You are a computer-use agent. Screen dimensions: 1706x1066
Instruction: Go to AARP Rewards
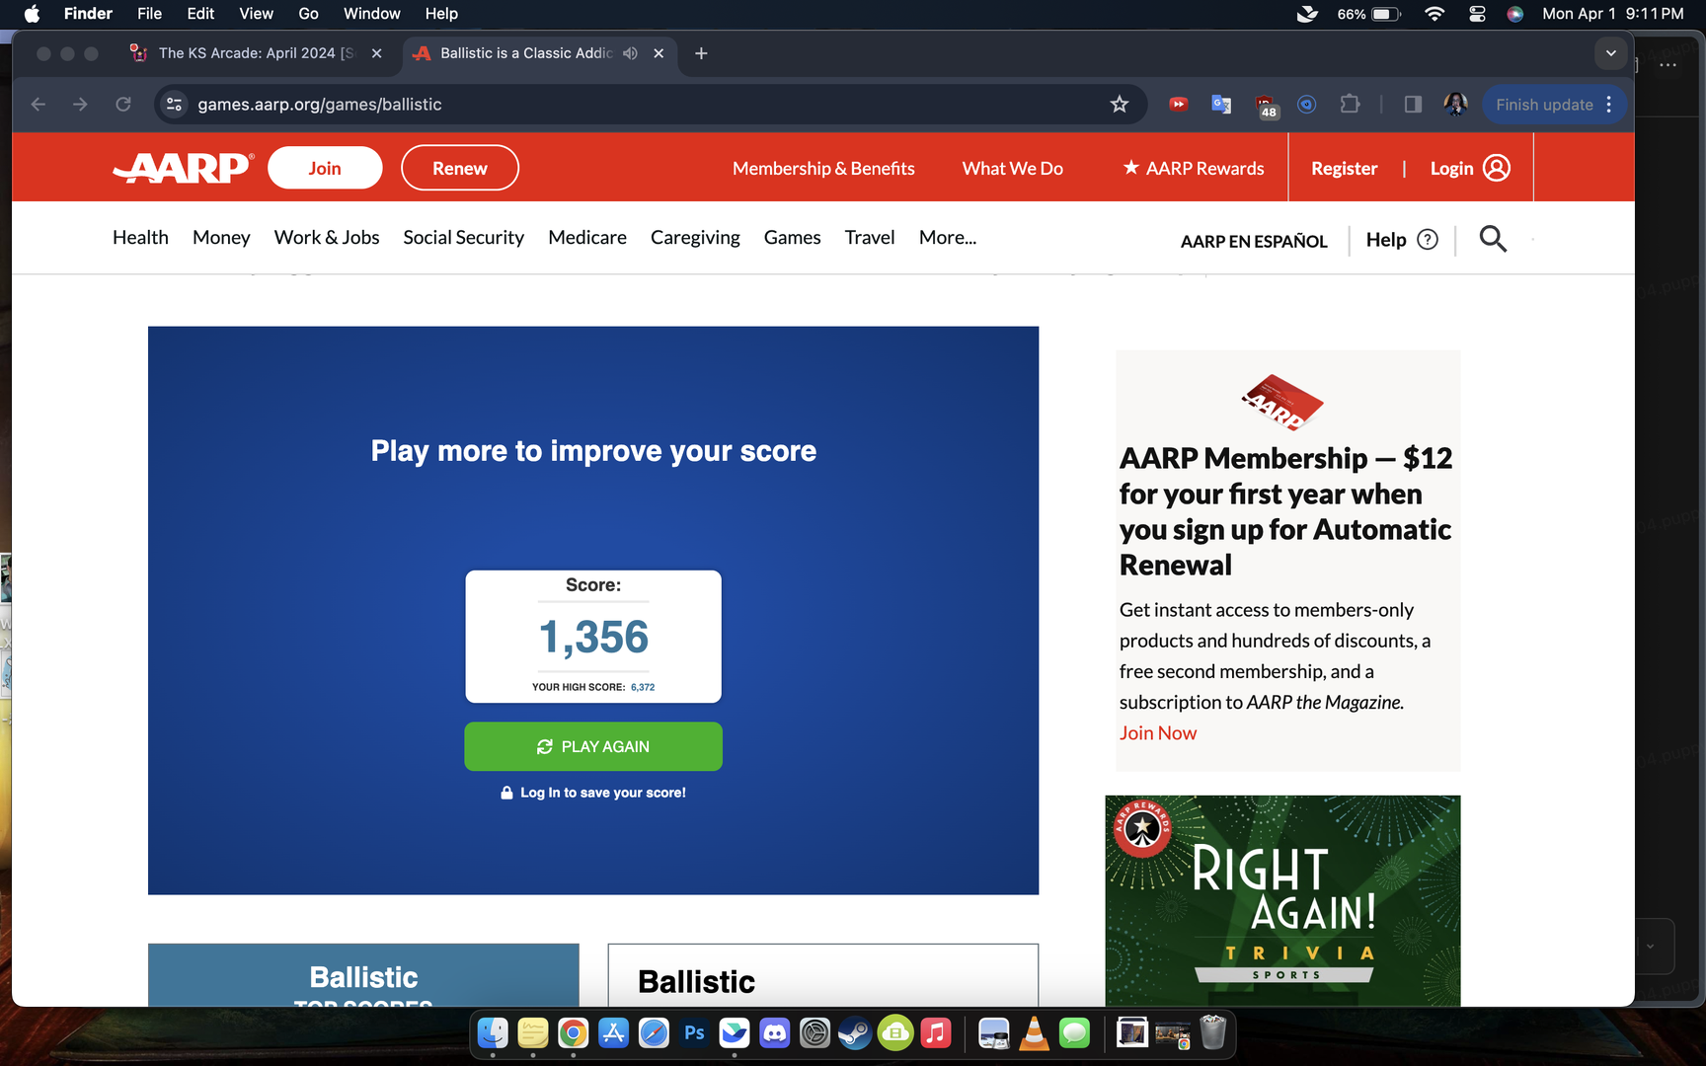pyautogui.click(x=1194, y=169)
